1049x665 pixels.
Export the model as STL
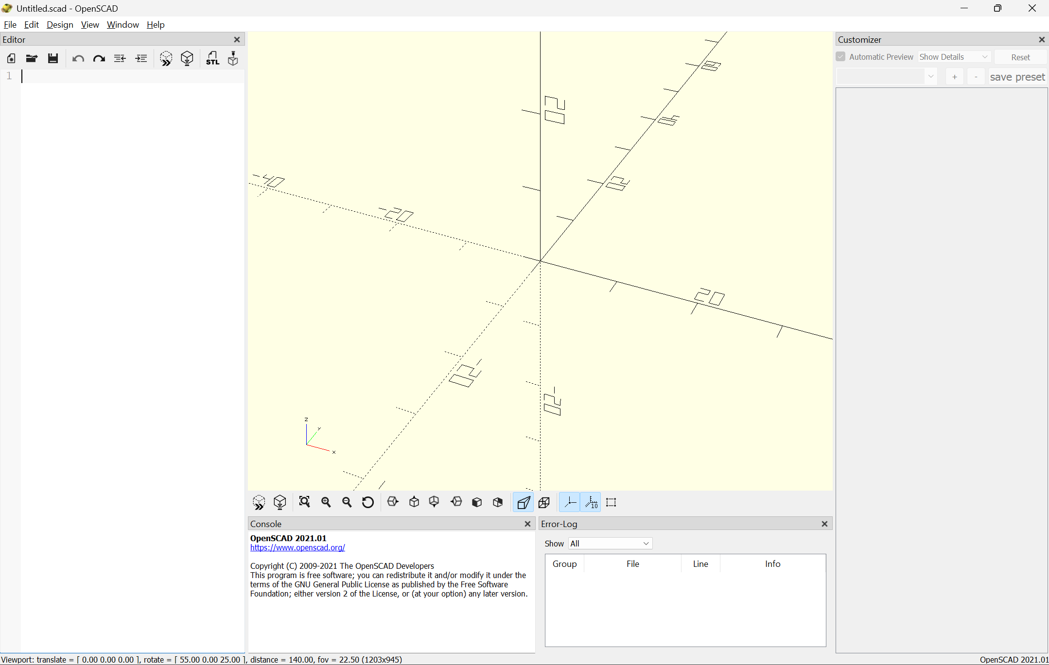tap(213, 58)
